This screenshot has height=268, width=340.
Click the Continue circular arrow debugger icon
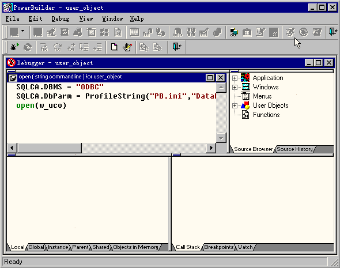tap(28, 47)
